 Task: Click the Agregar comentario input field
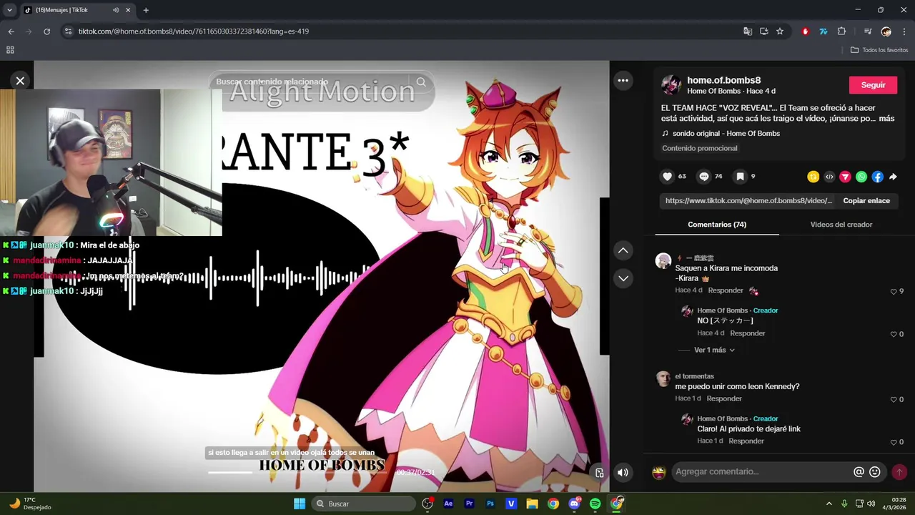point(761,472)
